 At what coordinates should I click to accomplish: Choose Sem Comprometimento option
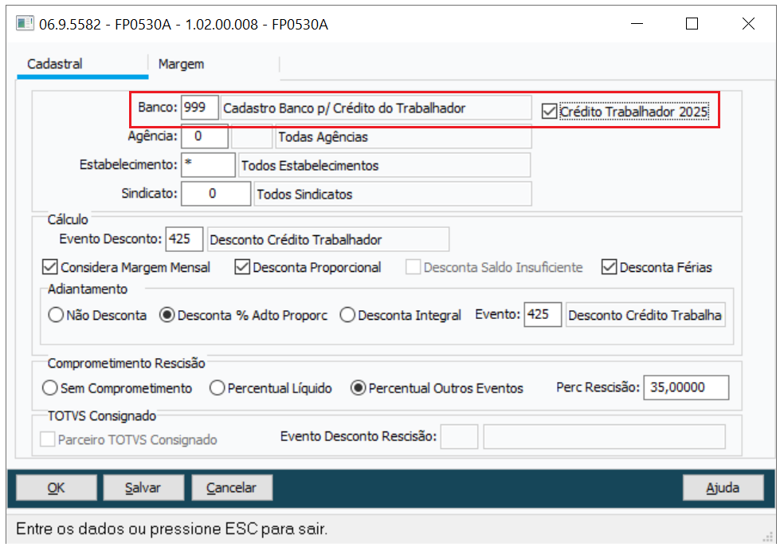point(50,388)
